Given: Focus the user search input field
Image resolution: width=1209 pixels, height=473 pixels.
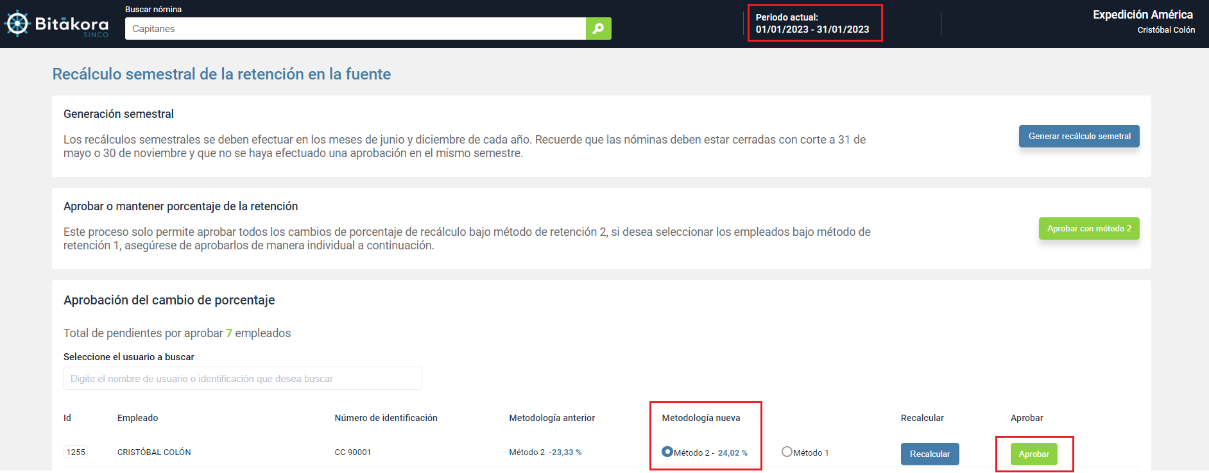Looking at the screenshot, I should pyautogui.click(x=243, y=378).
